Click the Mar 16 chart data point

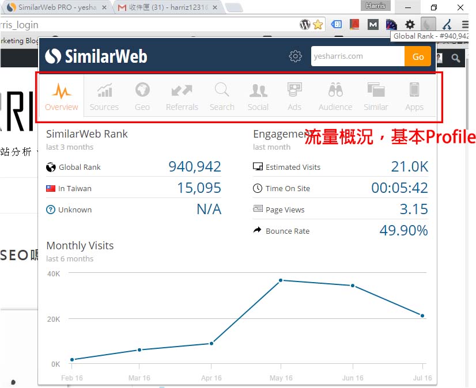[139, 350]
